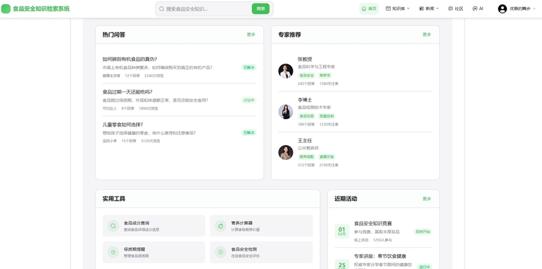Open the AI nav item
542x269 pixels.
click(x=478, y=9)
